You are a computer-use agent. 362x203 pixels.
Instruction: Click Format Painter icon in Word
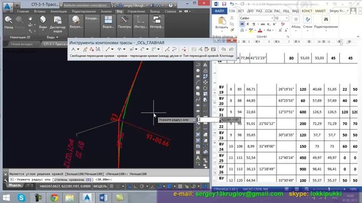coord(232,30)
